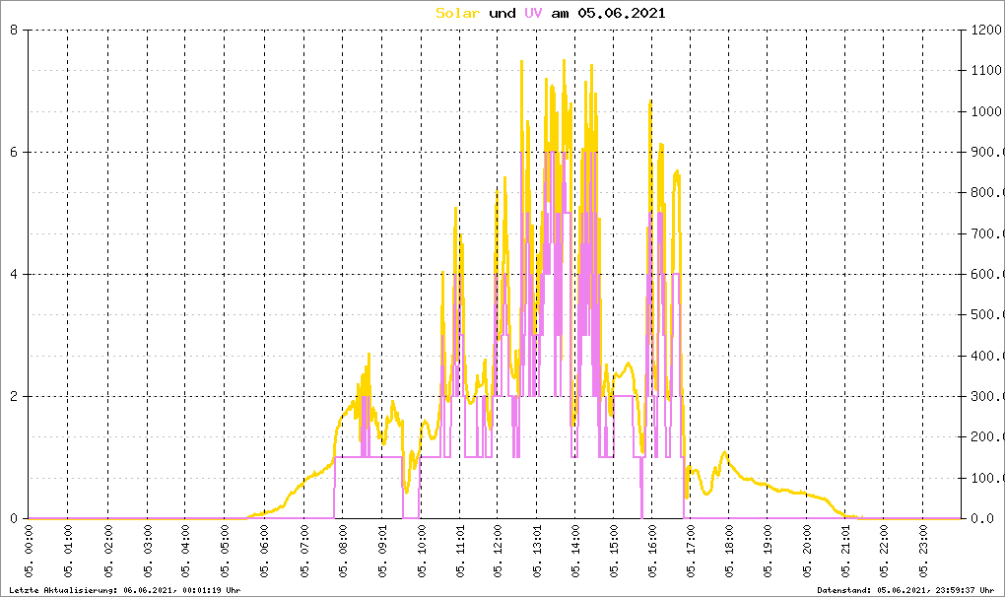Select the '05. 06:00' time axis label

click(265, 557)
